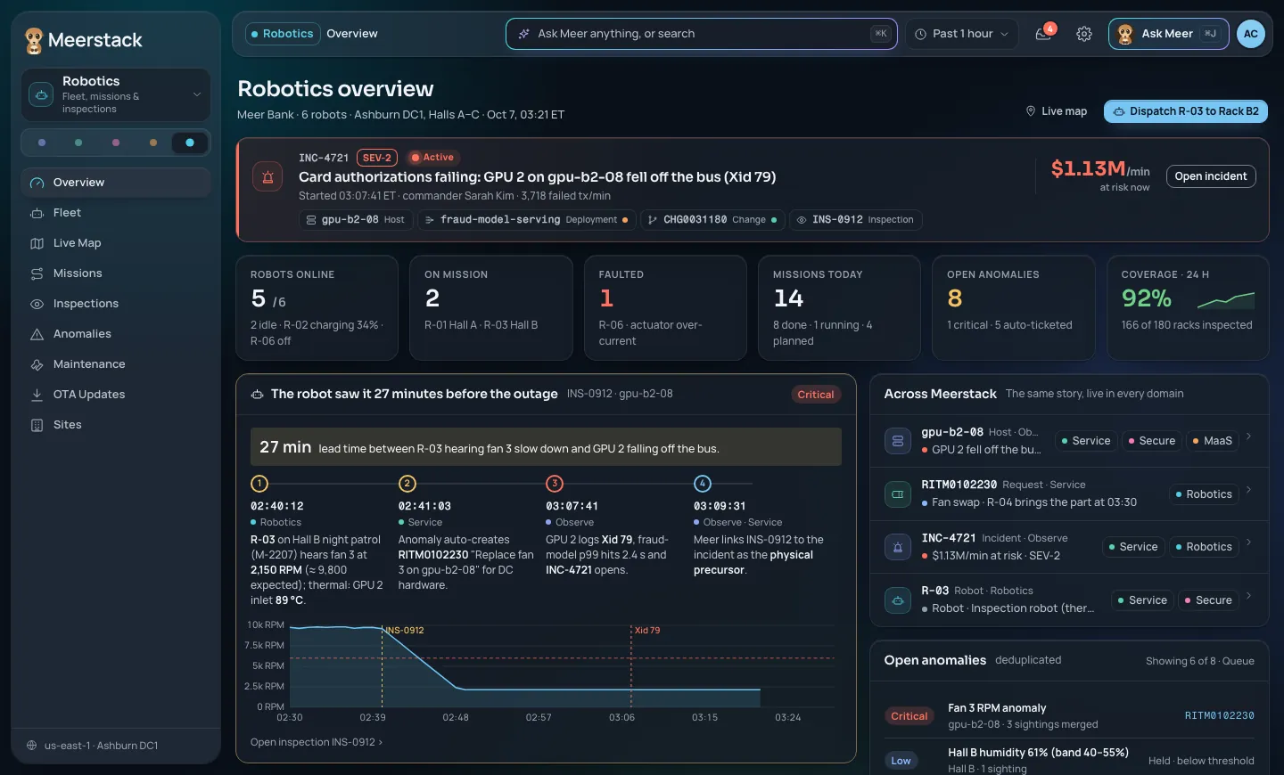Select the pink workspace dot
Image resolution: width=1284 pixels, height=775 pixels.
pyautogui.click(x=116, y=143)
